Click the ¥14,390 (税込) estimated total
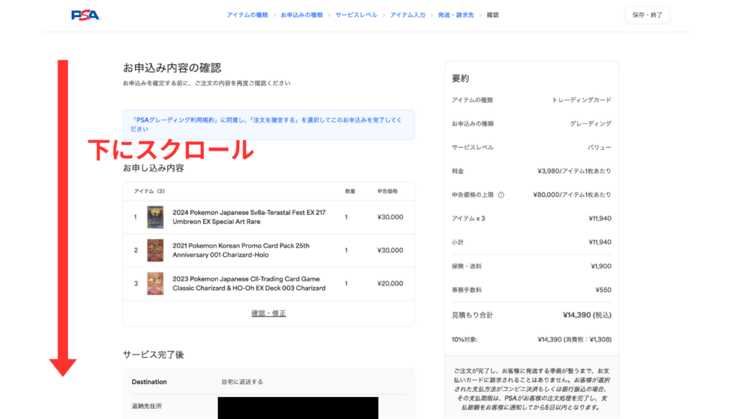 tap(587, 315)
